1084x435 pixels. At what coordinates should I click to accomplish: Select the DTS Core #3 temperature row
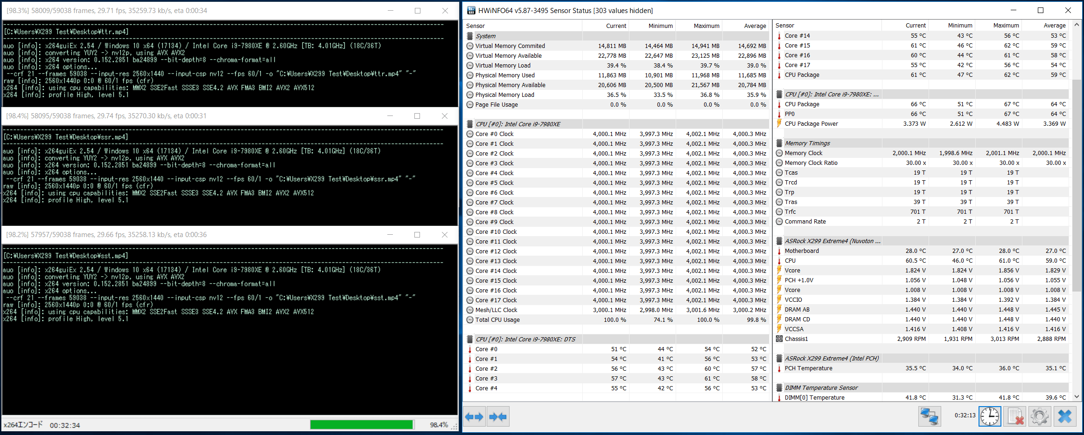(x=617, y=378)
